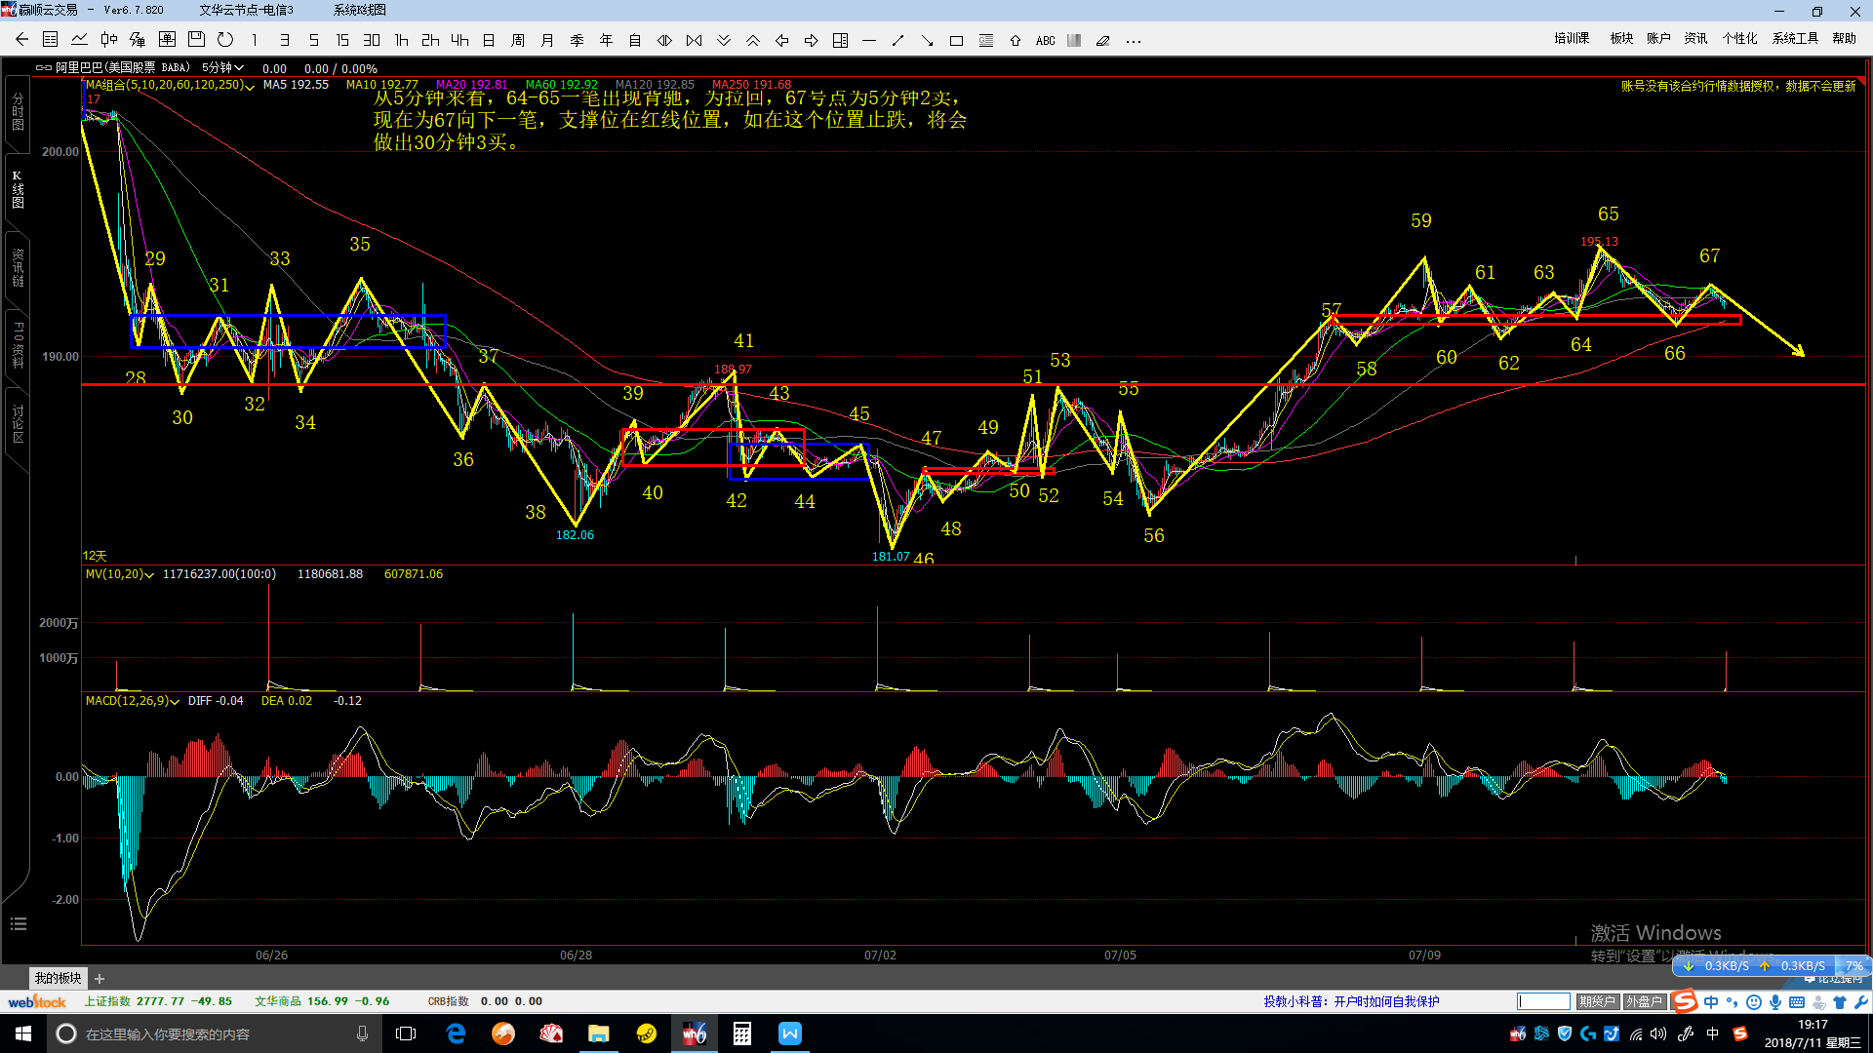
Task: Select the rectangle drawing tool
Action: [x=957, y=40]
